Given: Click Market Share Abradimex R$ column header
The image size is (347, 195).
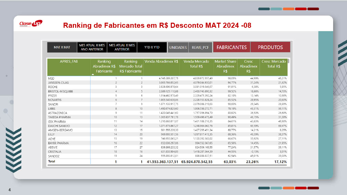Looking at the screenshot, I should point(225,66).
